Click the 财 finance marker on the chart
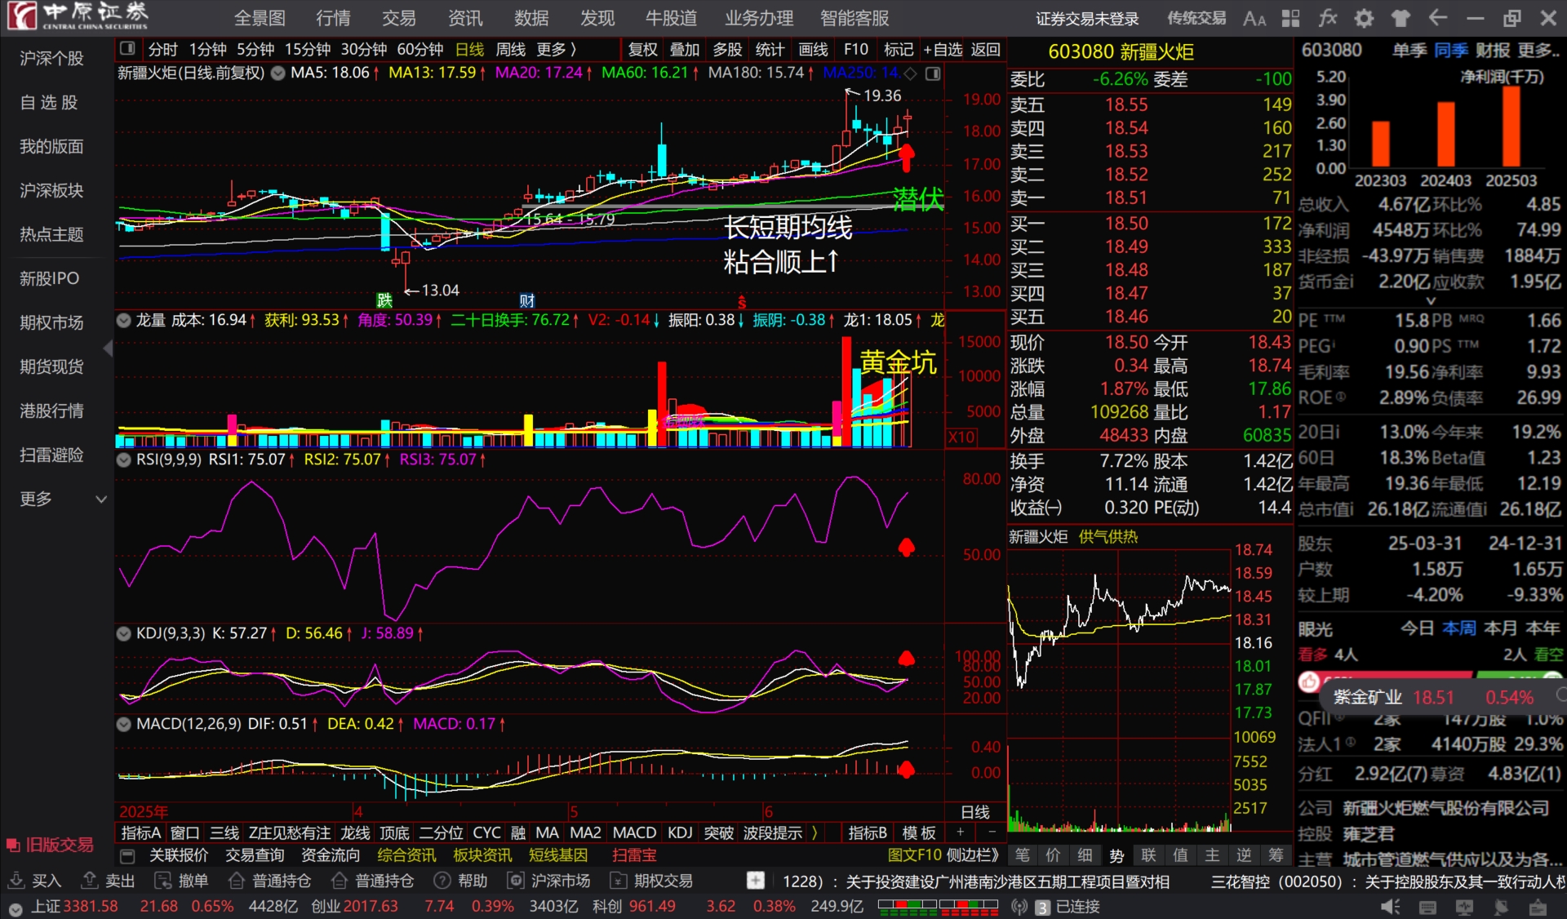The height and width of the screenshot is (919, 1567). tap(527, 300)
